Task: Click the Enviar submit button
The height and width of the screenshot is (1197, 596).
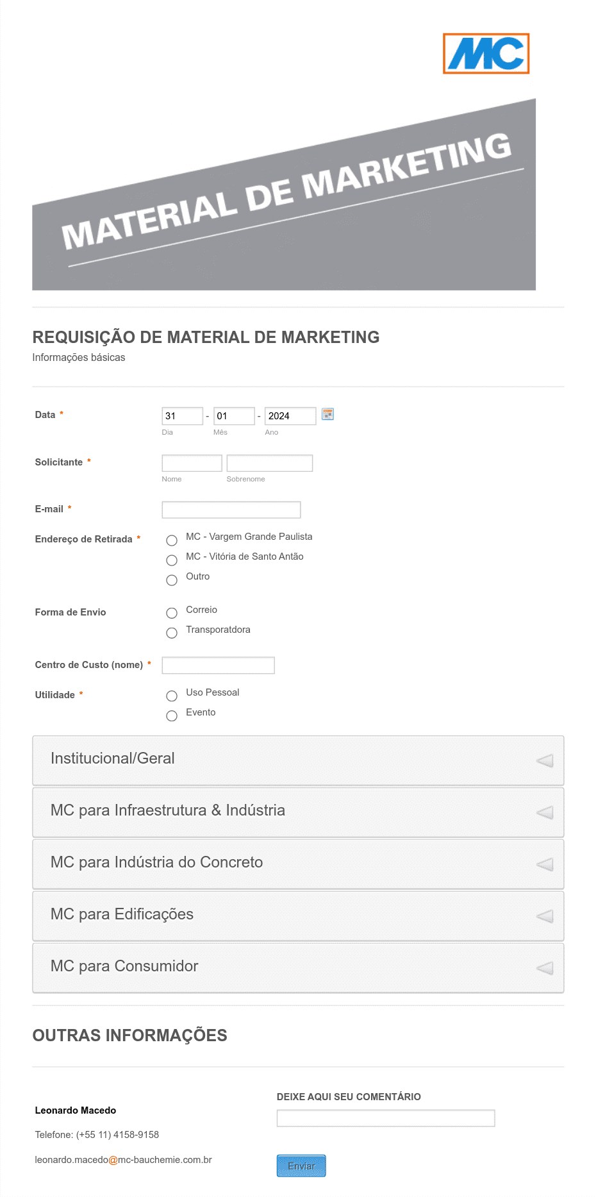Action: (301, 1166)
